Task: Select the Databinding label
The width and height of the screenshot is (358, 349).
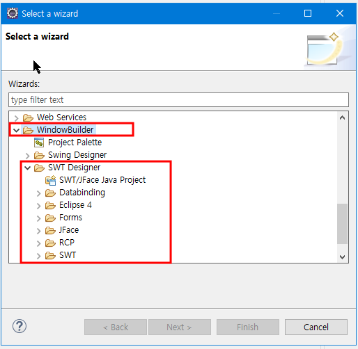Action: (x=82, y=193)
